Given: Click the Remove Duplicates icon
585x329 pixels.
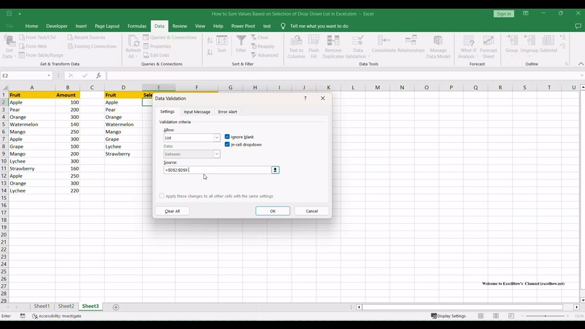Looking at the screenshot, I should [x=333, y=41].
